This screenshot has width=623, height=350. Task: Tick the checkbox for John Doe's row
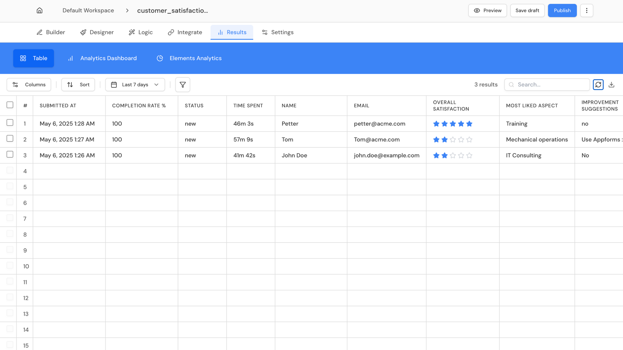[10, 154]
